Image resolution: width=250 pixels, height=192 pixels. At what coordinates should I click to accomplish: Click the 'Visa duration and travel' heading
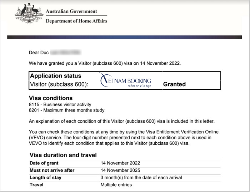(x=62, y=155)
